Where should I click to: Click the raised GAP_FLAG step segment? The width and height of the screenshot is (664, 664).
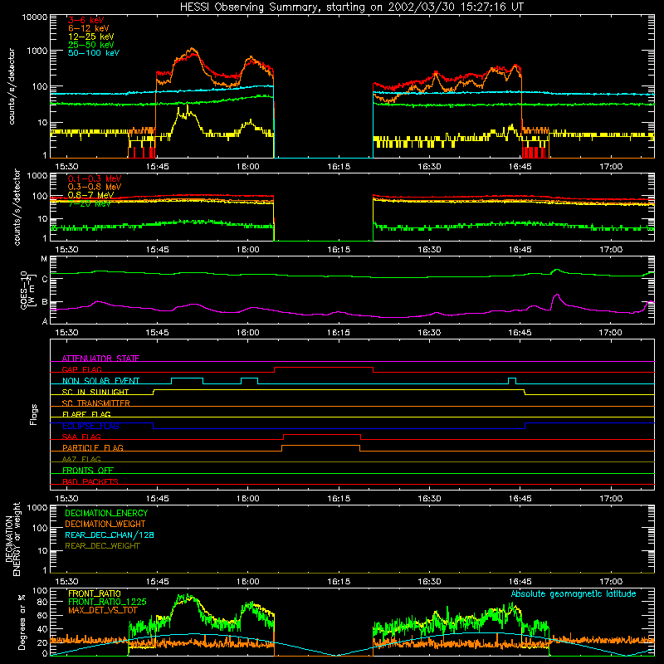pyautogui.click(x=324, y=368)
